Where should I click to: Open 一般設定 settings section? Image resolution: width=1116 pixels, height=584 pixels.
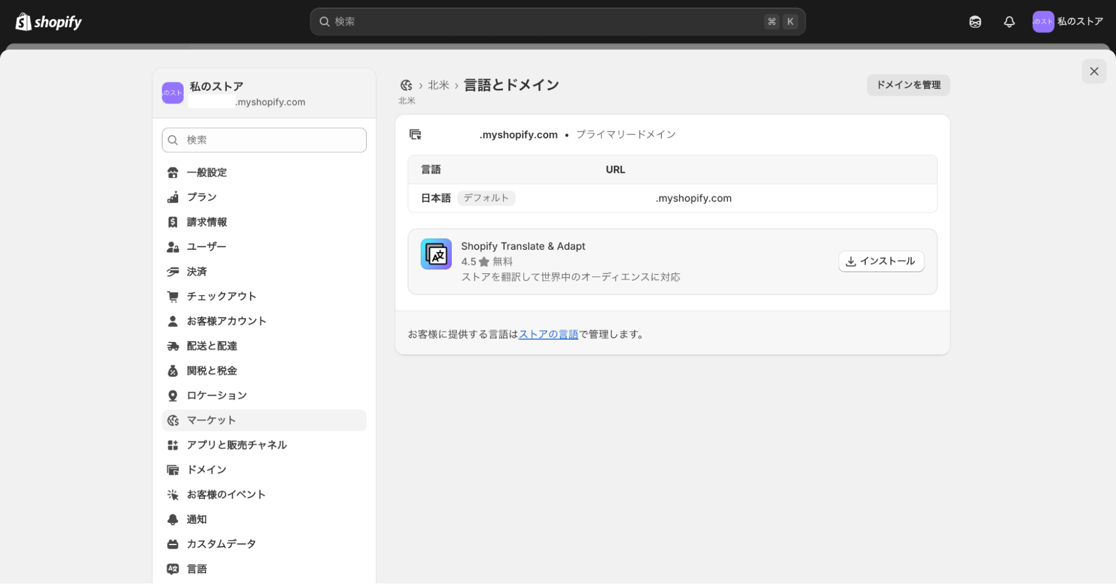207,172
